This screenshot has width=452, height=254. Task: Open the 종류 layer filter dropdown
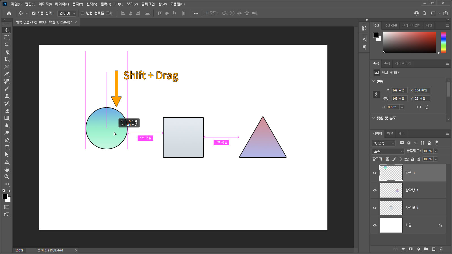[x=383, y=143]
